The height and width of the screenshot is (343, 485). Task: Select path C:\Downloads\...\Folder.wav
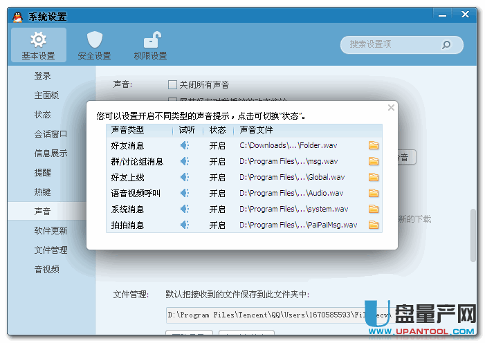289,145
